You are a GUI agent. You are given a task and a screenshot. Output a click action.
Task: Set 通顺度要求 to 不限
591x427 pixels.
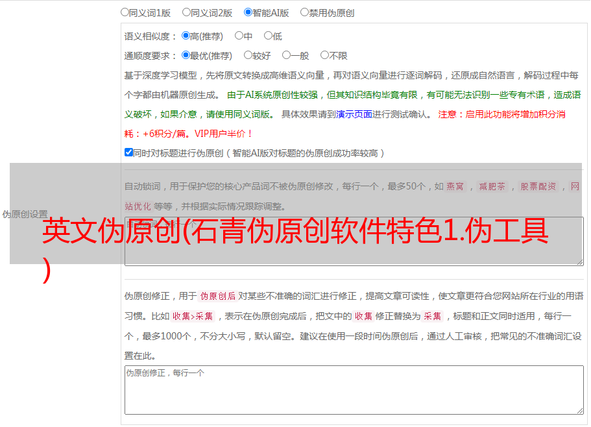coord(324,55)
